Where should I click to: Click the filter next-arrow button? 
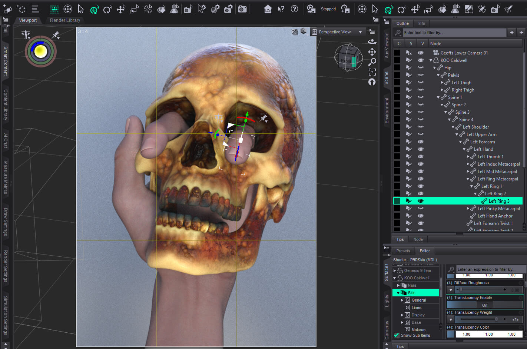(521, 33)
